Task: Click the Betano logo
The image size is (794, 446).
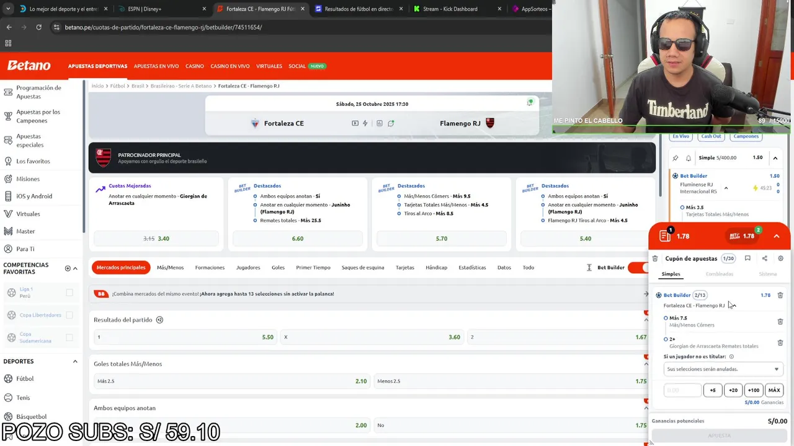Action: (29, 66)
